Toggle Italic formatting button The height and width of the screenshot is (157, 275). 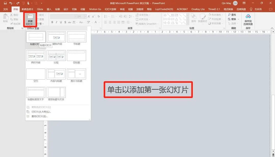click(x=57, y=22)
